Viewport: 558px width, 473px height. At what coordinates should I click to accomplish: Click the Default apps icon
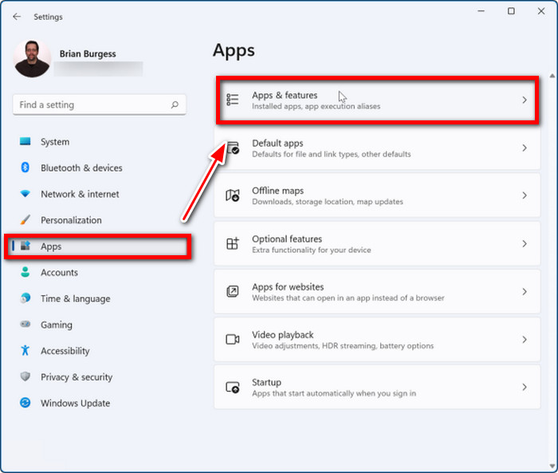coord(233,148)
